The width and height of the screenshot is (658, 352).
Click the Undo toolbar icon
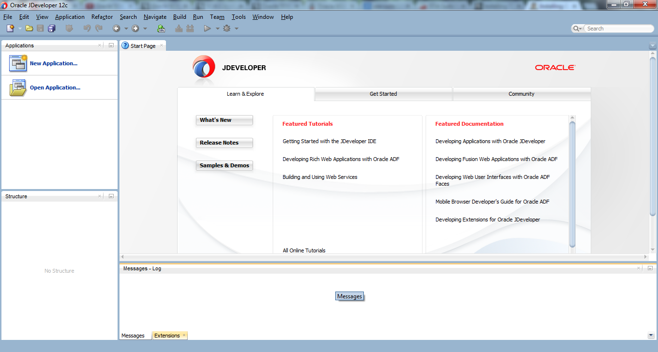[87, 29]
